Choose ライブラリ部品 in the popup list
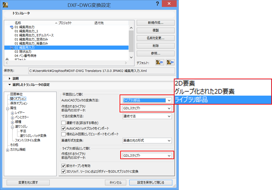The height and width of the screenshot is (190, 272). pyautogui.click(x=223, y=100)
